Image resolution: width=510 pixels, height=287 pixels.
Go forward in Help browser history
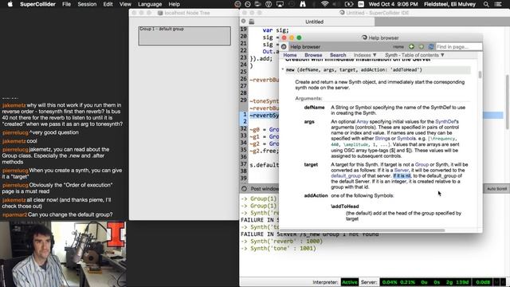tap(422, 47)
